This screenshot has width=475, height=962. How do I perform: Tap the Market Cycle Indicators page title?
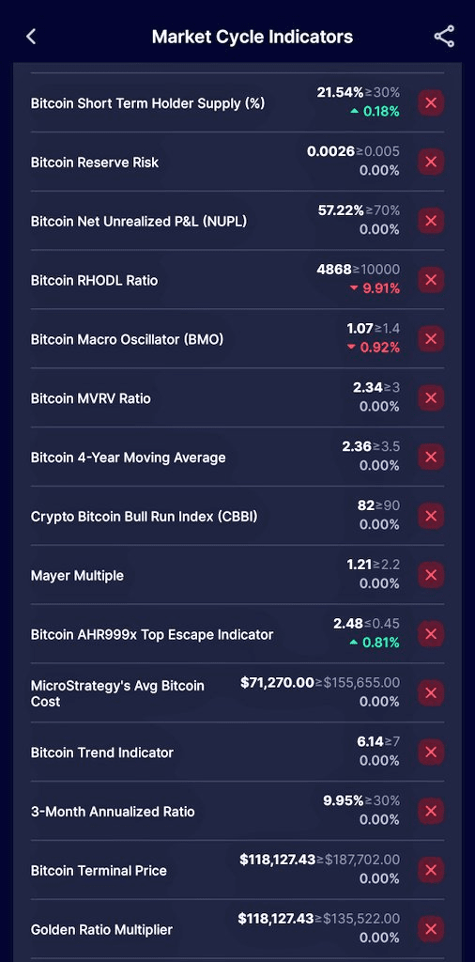[253, 37]
